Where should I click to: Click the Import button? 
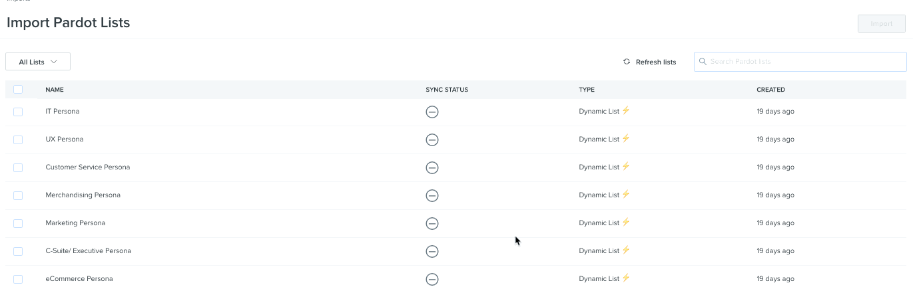[x=882, y=24]
